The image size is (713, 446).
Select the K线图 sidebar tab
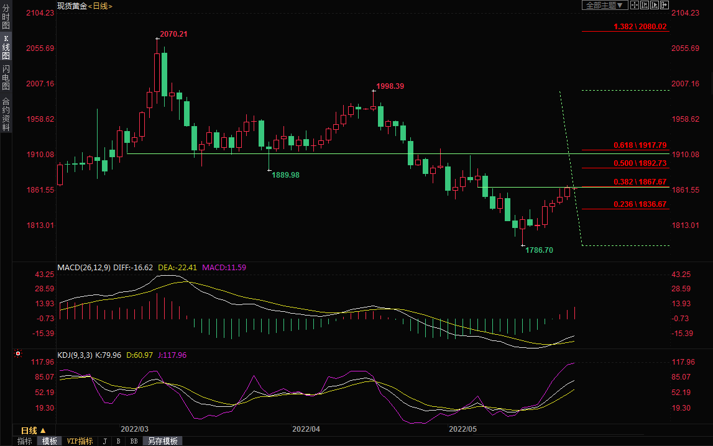6,47
